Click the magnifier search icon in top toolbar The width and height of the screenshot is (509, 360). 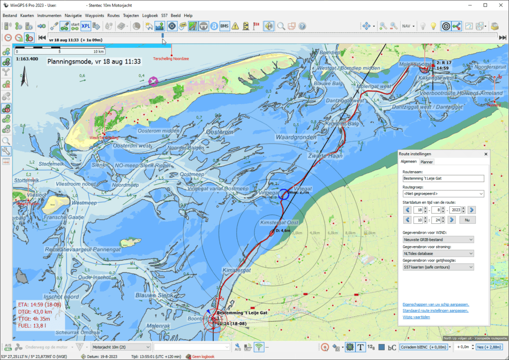[281, 26]
